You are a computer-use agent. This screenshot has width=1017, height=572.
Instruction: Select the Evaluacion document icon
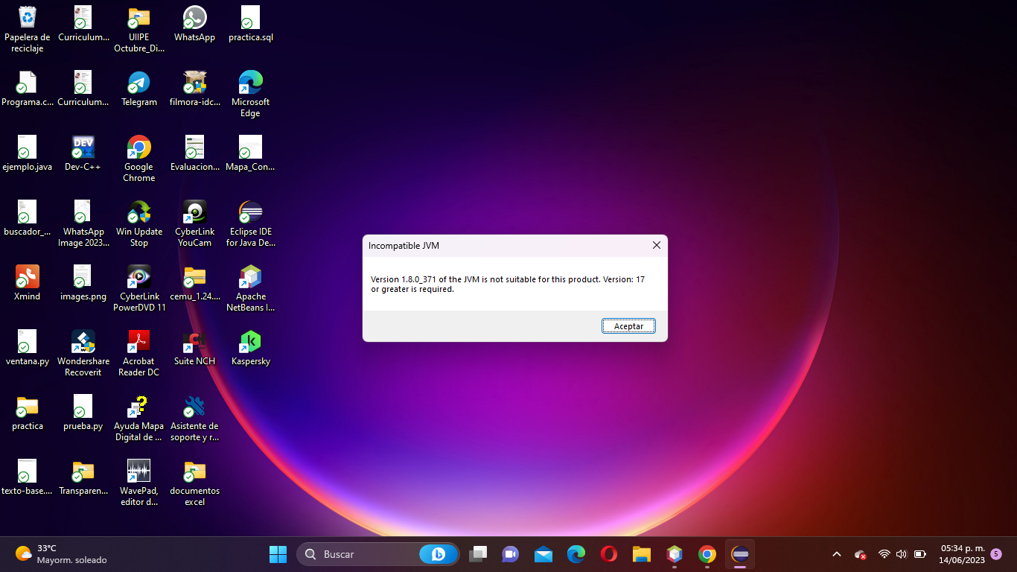tap(195, 153)
